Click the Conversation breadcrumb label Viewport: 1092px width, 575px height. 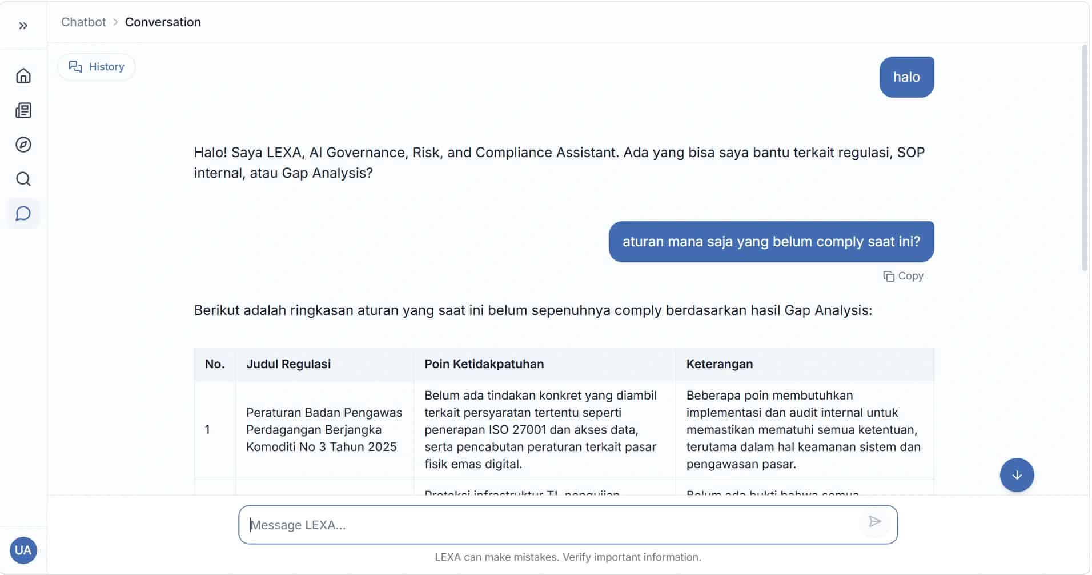163,22
